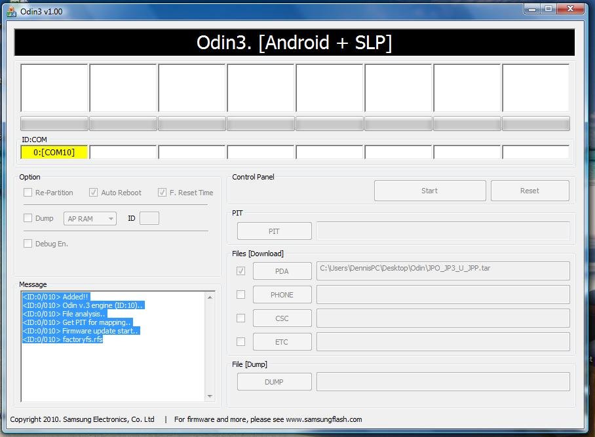Screen dimensions: 595x437
Task: Toggle the Auto Reboot checkbox
Action: [x=93, y=193]
